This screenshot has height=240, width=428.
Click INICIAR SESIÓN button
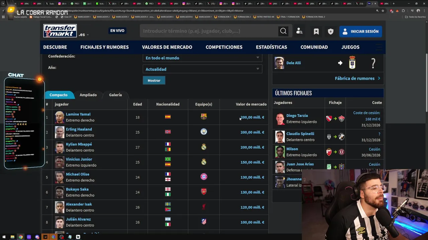[x=360, y=31]
